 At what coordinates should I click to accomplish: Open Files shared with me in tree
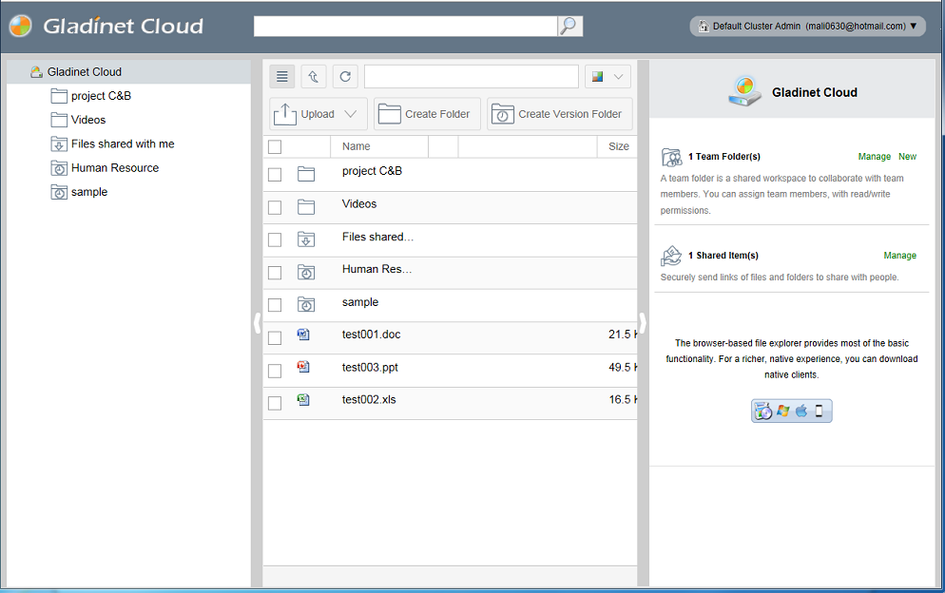[123, 144]
